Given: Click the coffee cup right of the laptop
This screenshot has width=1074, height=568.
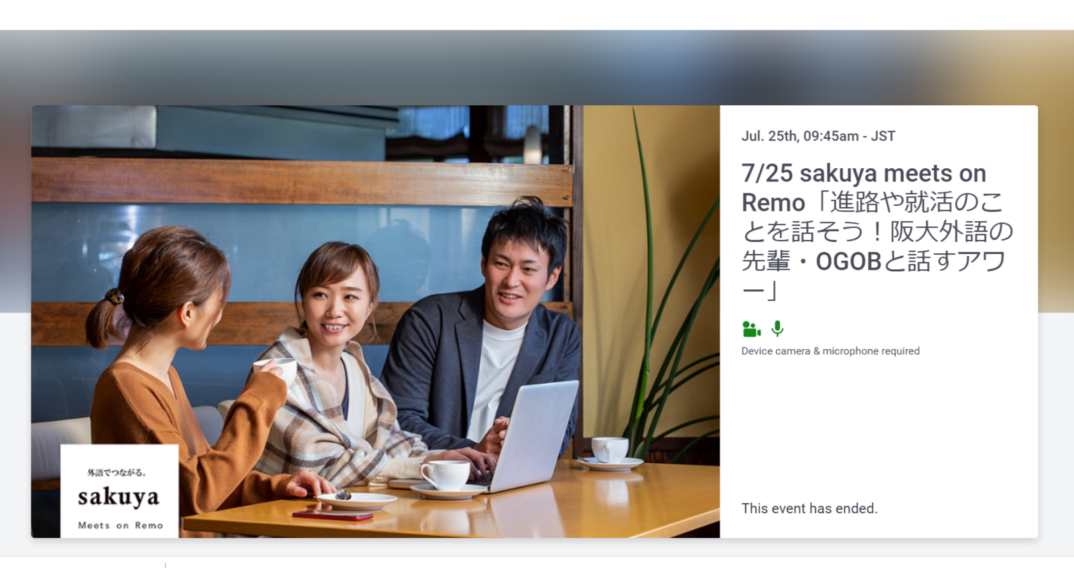Looking at the screenshot, I should tap(610, 450).
